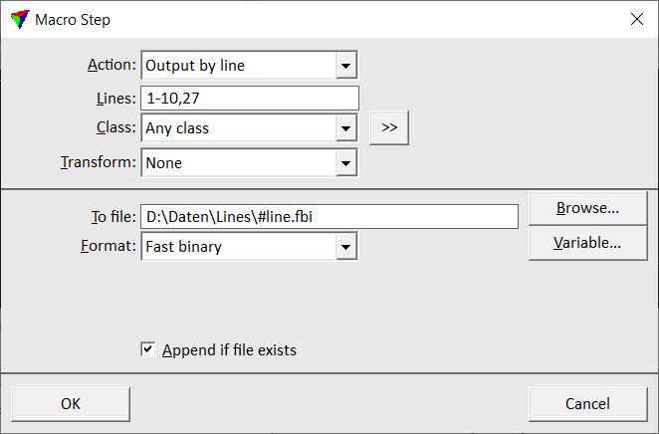Viewport: 659px width, 434px height.
Task: Confirm with the OK button
Action: tap(71, 403)
